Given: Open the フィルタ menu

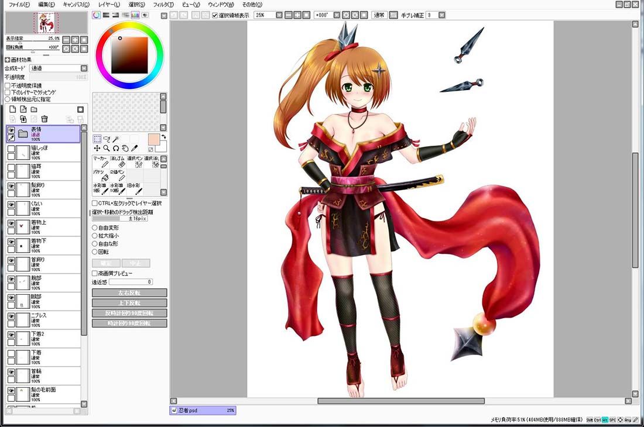Looking at the screenshot, I should click(163, 5).
